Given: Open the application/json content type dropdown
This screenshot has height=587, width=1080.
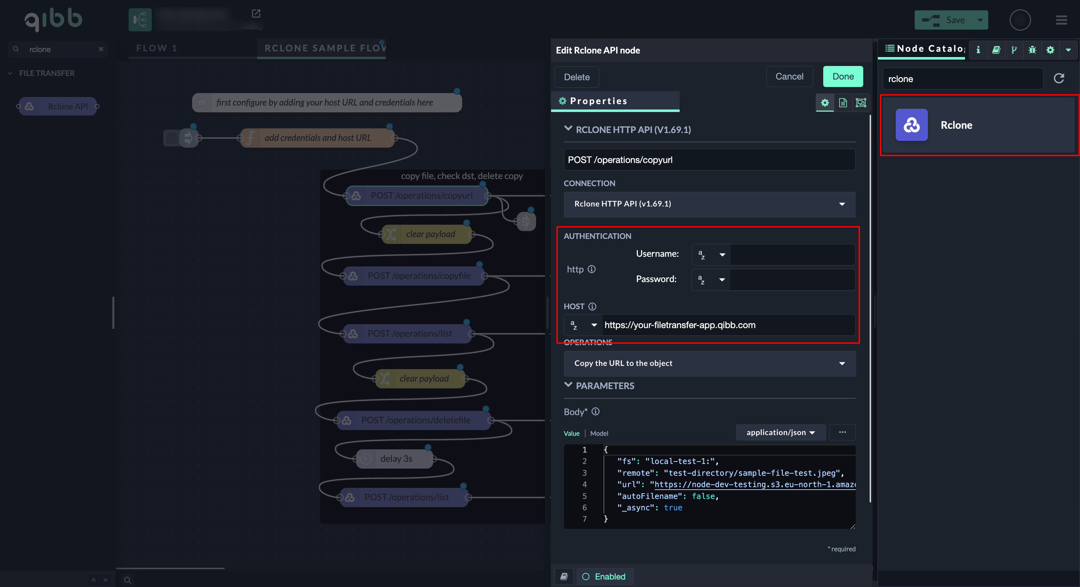Looking at the screenshot, I should click(780, 432).
